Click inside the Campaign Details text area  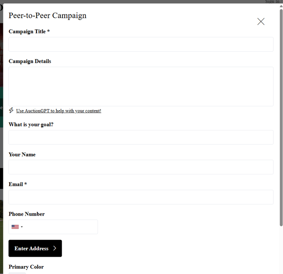[141, 86]
